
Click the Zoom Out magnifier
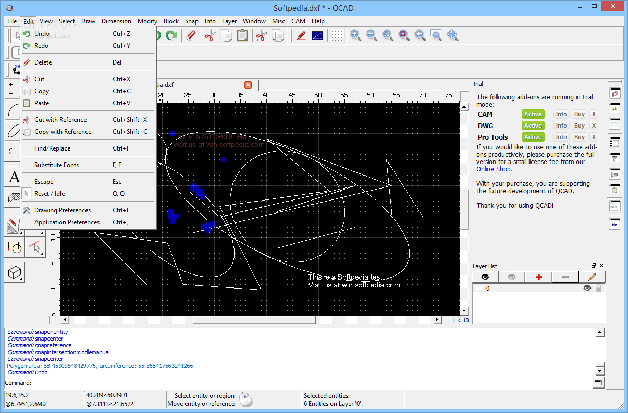(x=372, y=35)
